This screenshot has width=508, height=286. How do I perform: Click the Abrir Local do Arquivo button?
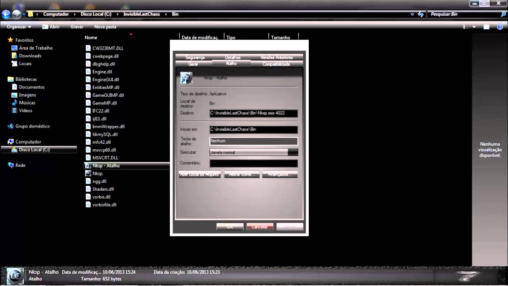(x=199, y=174)
